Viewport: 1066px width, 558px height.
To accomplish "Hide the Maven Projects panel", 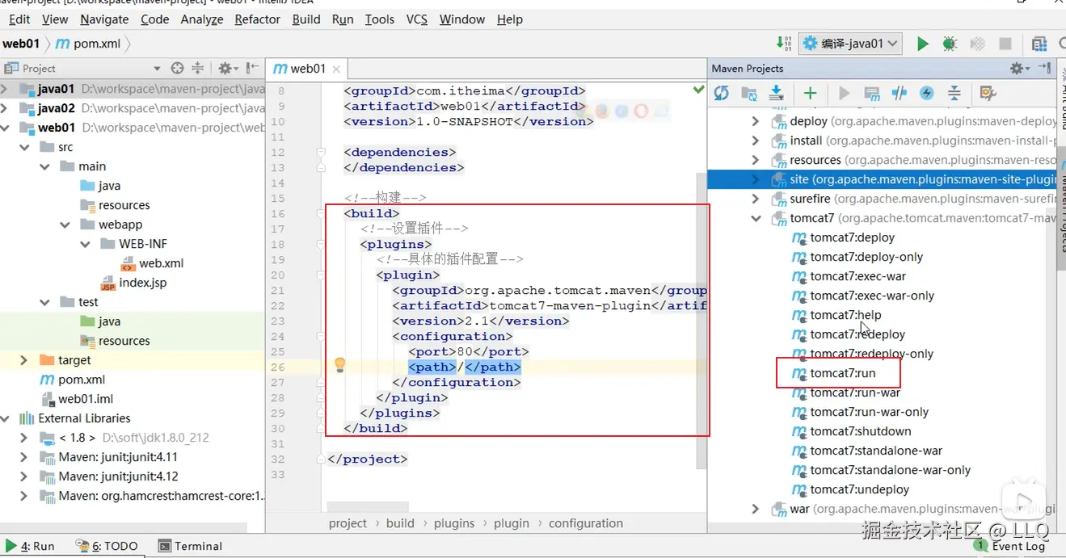I will pyautogui.click(x=1044, y=69).
